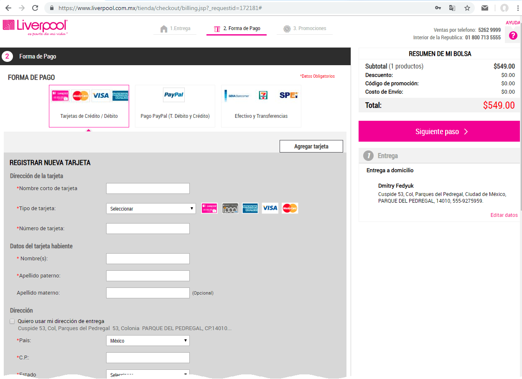Viewport: 522px width, 379px height.
Task: Click the Costo de Envío label
Action: coord(384,92)
